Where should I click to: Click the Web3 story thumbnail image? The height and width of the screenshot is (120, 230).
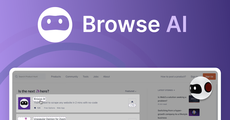tap(194, 99)
